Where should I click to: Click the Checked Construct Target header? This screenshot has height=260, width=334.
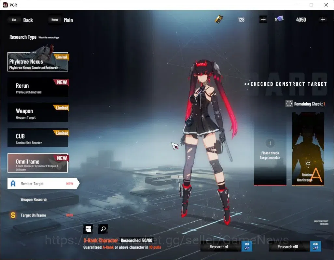click(x=285, y=84)
